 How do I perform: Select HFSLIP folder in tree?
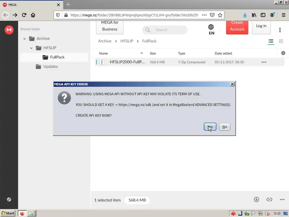point(50,48)
